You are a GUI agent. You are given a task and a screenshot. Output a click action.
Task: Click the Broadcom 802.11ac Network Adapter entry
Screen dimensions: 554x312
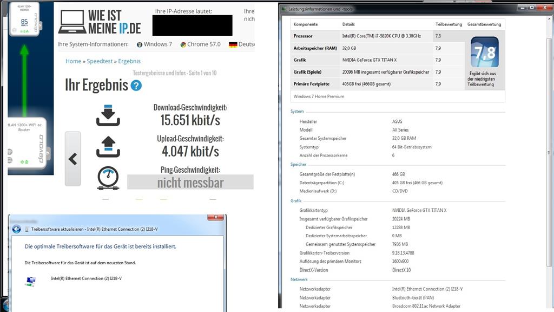pyautogui.click(x=426, y=306)
